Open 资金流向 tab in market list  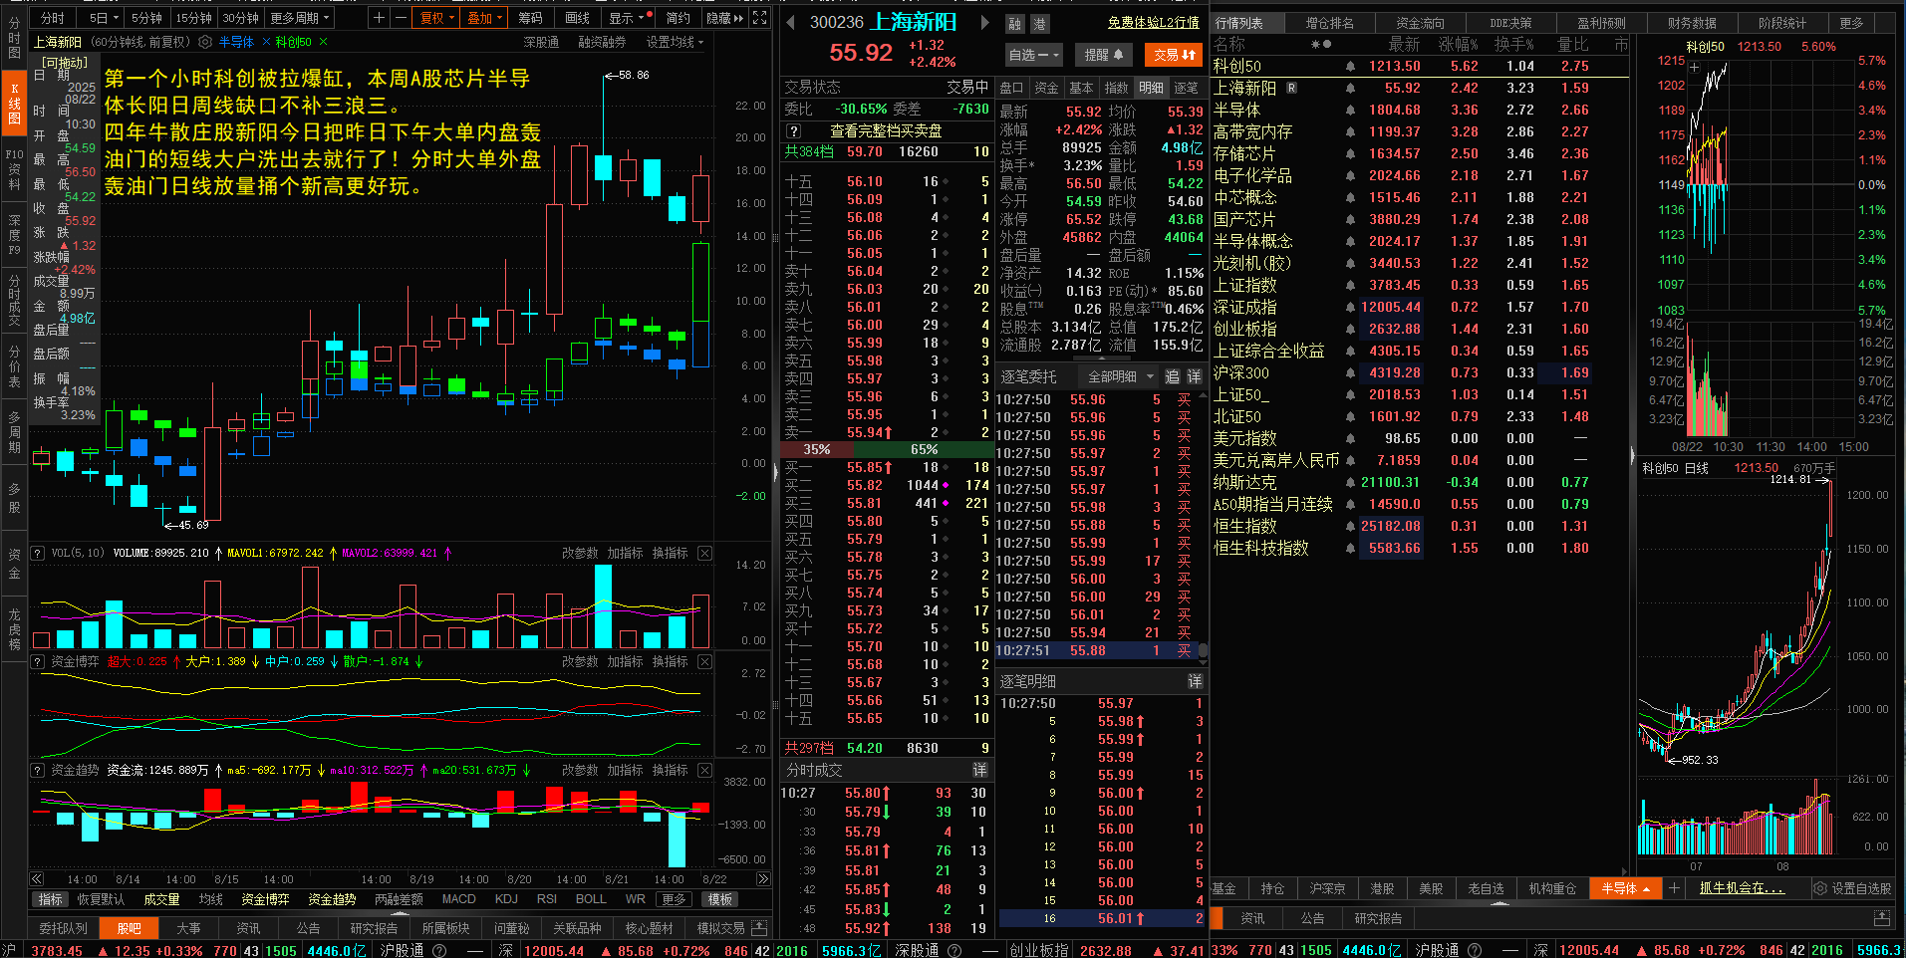click(x=1420, y=22)
